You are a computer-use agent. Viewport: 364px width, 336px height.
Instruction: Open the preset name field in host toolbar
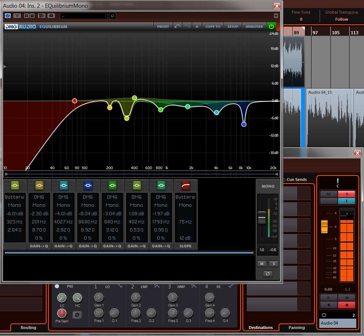pyautogui.click(x=83, y=16)
